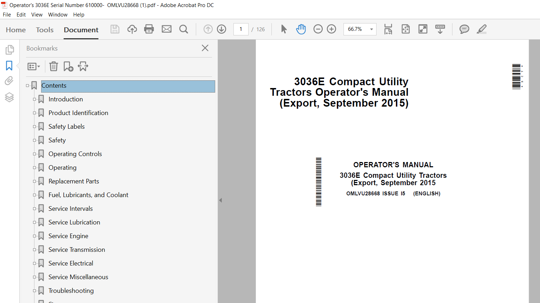Go to Service Lubrication bookmark
This screenshot has width=540, height=303.
coord(74,222)
